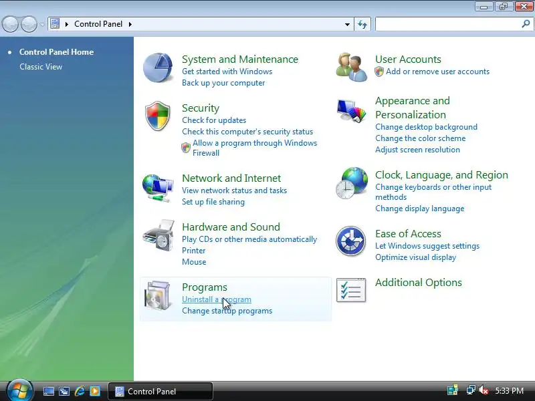Open Hardware and Sound heading
This screenshot has width=535, height=401.
tap(231, 227)
